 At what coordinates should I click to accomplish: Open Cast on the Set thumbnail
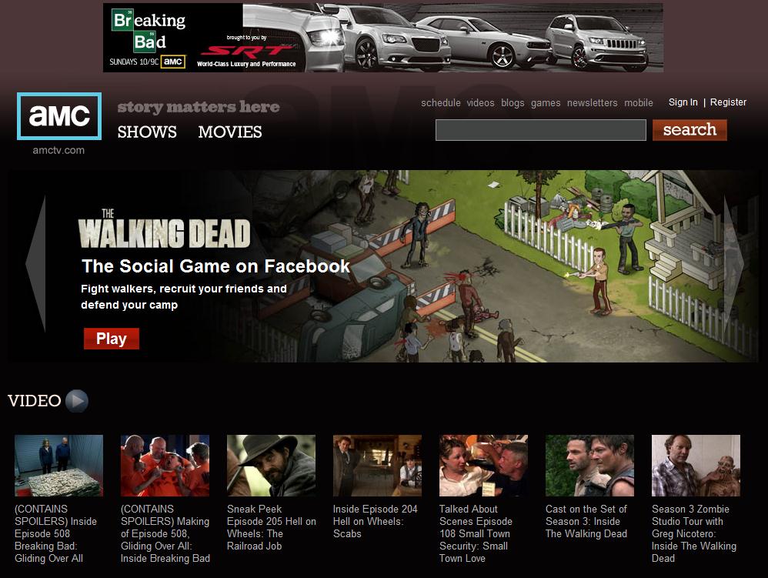tap(589, 466)
